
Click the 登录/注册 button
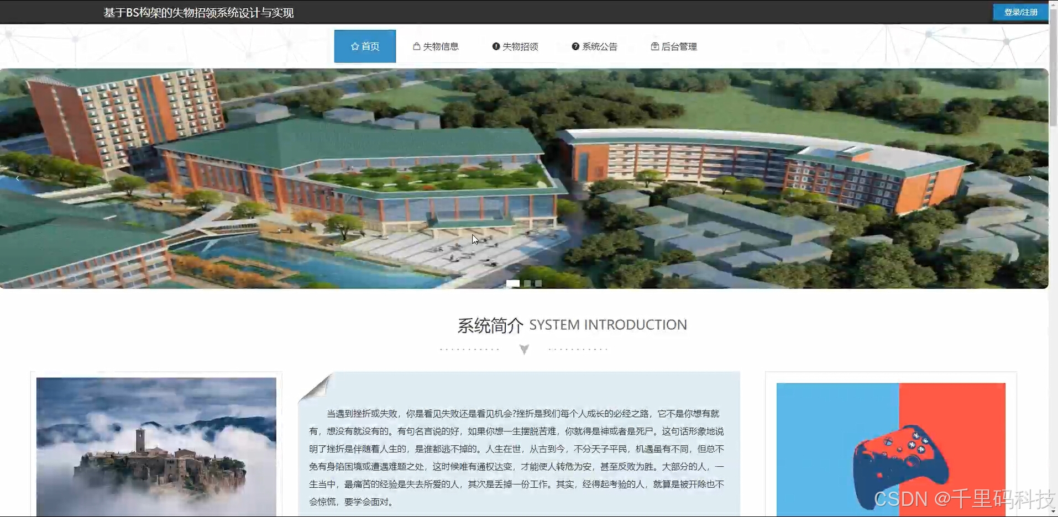click(x=1020, y=12)
